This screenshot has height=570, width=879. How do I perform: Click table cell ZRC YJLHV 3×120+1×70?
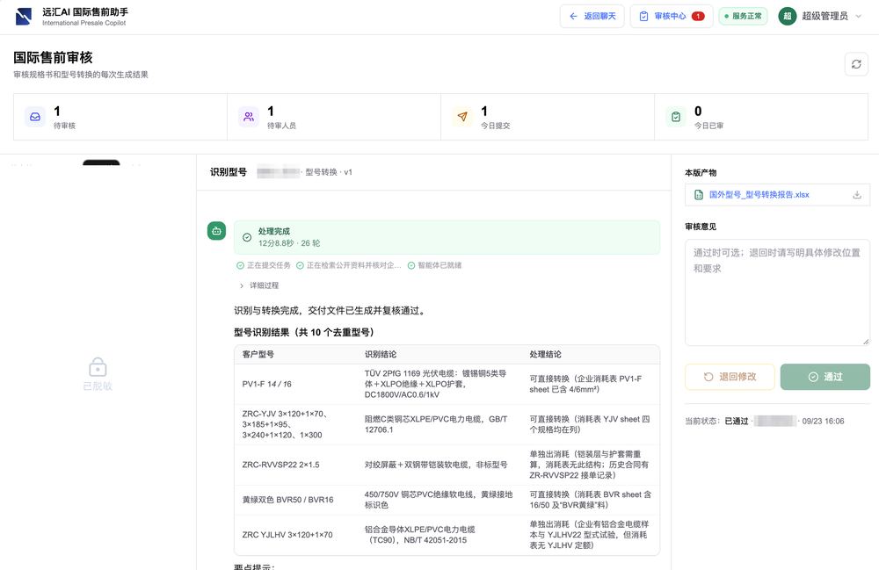tap(287, 535)
